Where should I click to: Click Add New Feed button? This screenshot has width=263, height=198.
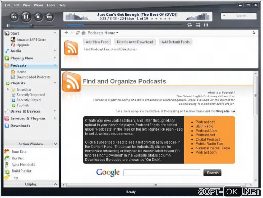[x=97, y=42]
